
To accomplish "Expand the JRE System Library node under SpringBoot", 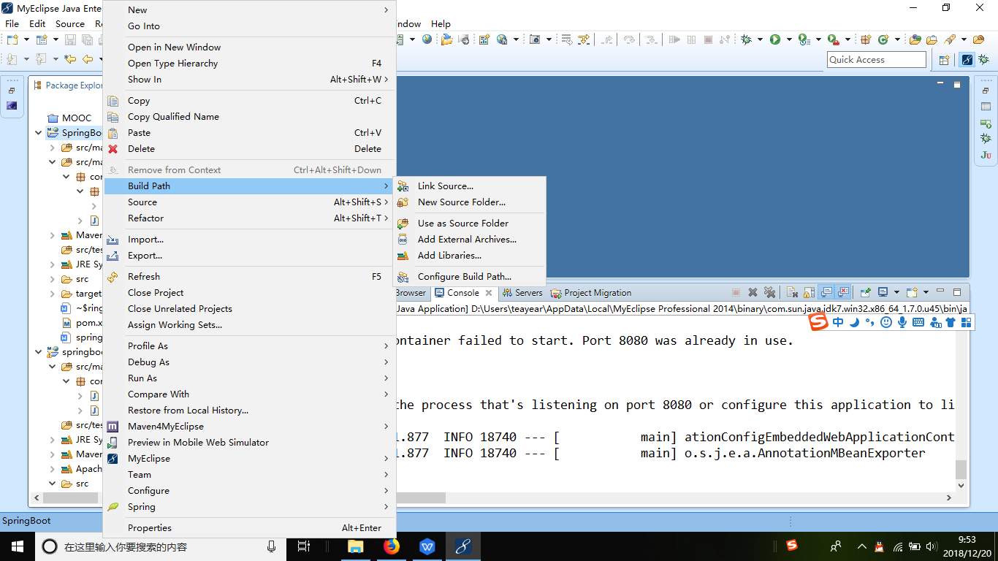I will pyautogui.click(x=53, y=264).
